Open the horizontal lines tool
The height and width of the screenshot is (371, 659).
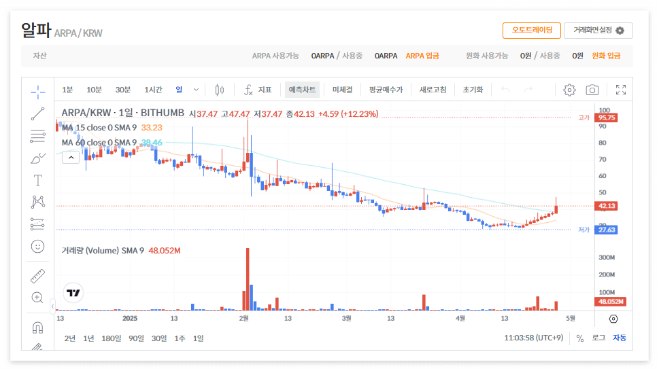38,136
